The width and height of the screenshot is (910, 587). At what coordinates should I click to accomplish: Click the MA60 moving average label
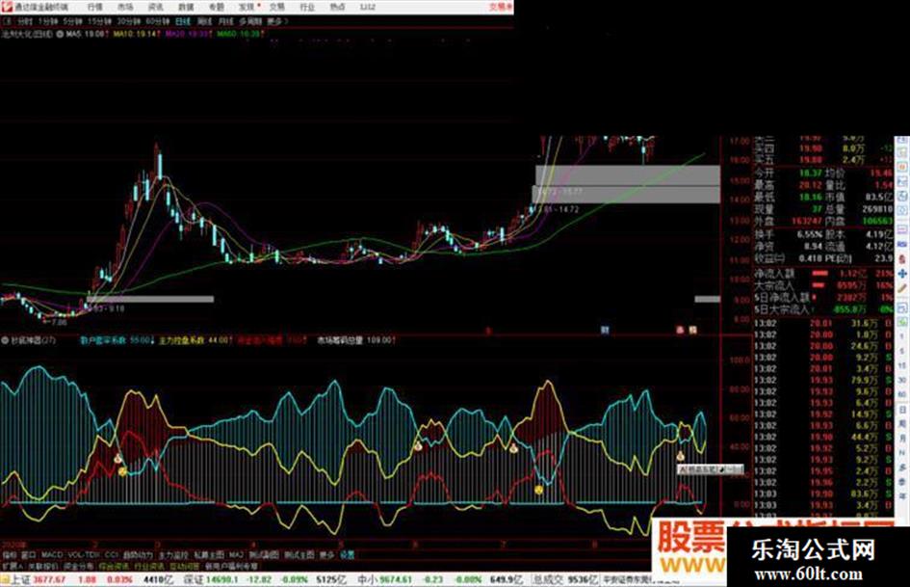(x=241, y=35)
